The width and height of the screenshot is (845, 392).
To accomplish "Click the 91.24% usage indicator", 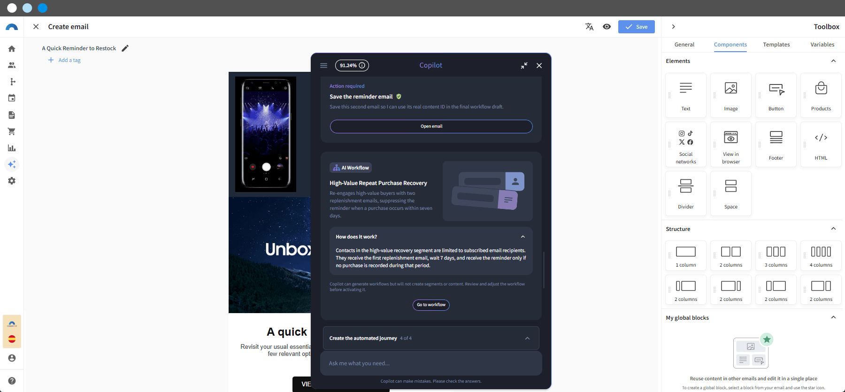I will [x=352, y=65].
